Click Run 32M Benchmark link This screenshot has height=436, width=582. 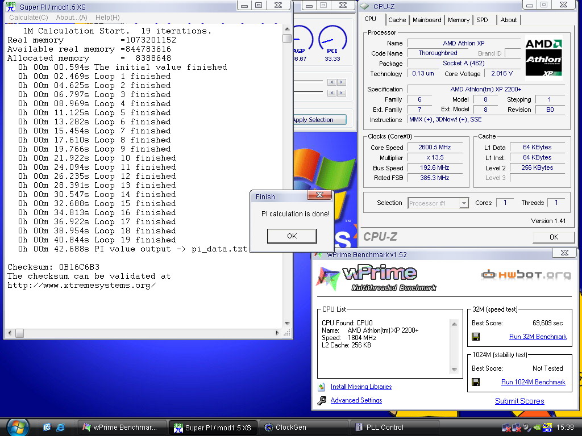[538, 337]
